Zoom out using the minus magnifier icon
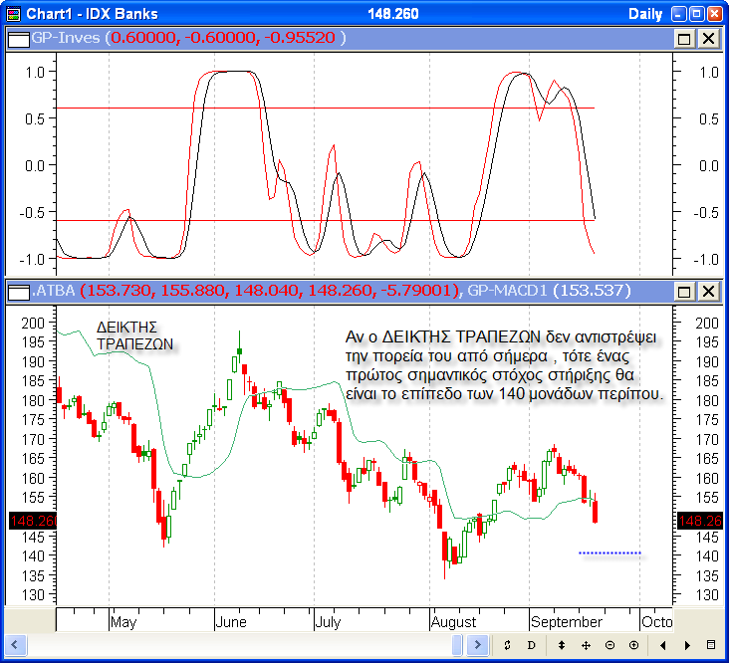Image resolution: width=729 pixels, height=663 pixels. (609, 645)
